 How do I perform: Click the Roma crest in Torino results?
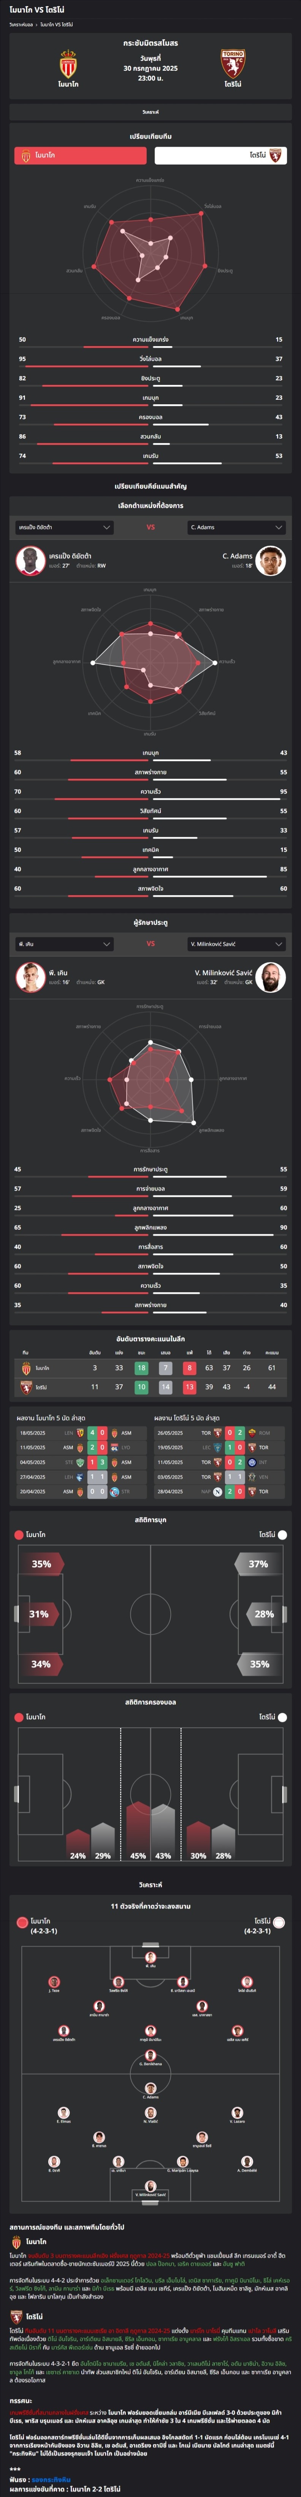[252, 1433]
